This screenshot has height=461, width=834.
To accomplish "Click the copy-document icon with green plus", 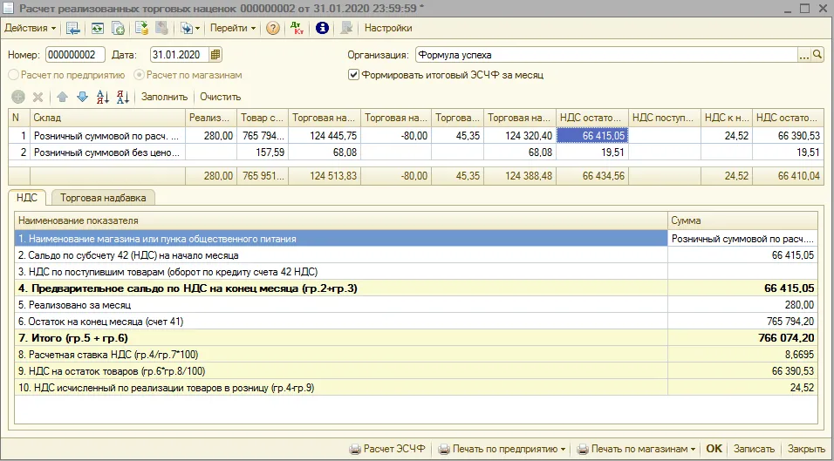I will [x=118, y=28].
